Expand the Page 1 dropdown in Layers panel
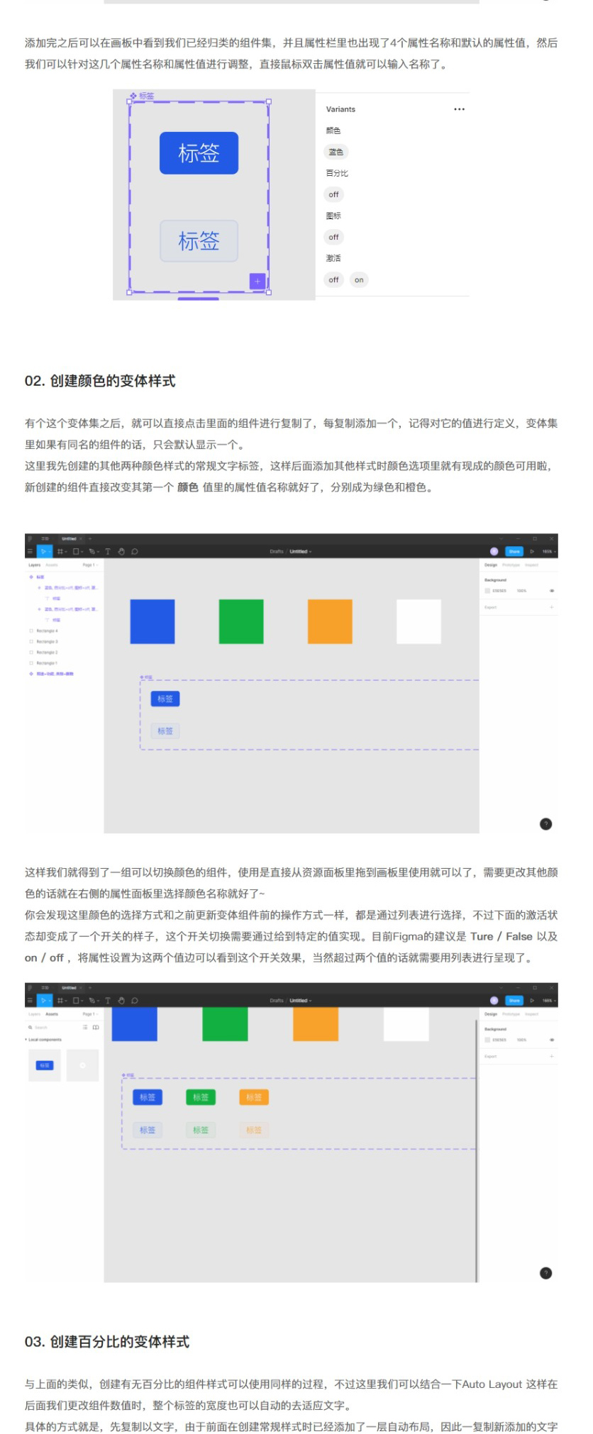The width and height of the screenshot is (593, 1434). (x=89, y=565)
